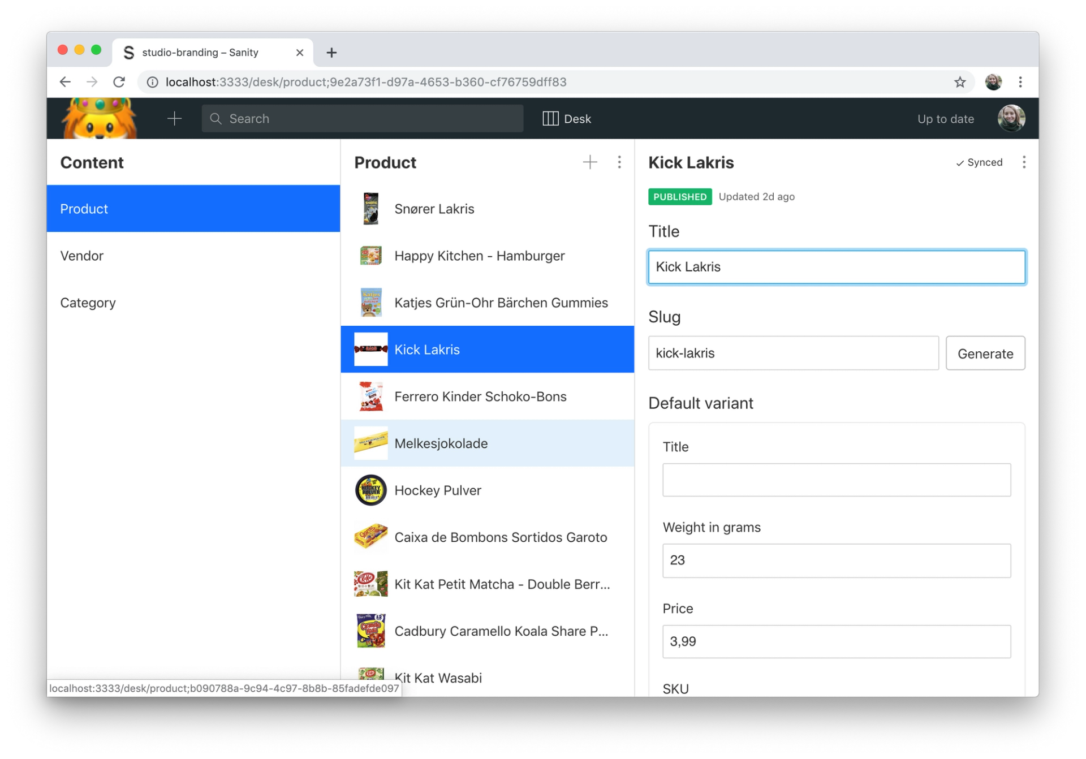Open Chrome three-dot browser menu

(1020, 82)
